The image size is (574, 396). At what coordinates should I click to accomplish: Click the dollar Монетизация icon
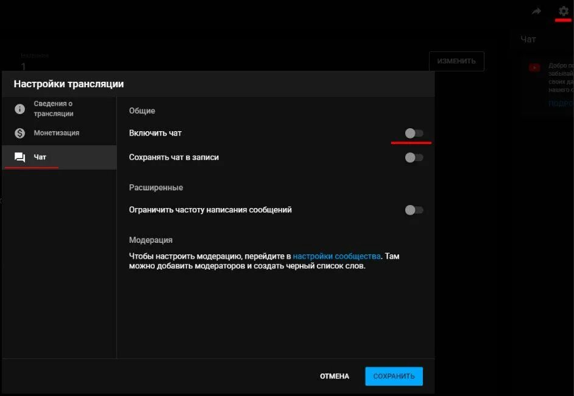19,133
